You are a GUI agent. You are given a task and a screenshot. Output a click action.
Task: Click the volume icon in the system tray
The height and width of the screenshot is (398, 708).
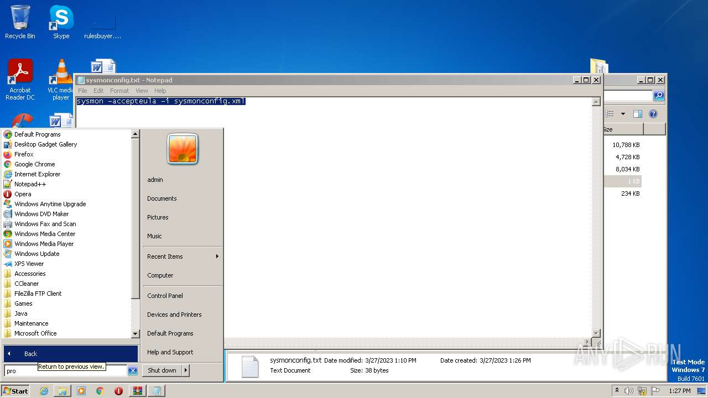(629, 391)
